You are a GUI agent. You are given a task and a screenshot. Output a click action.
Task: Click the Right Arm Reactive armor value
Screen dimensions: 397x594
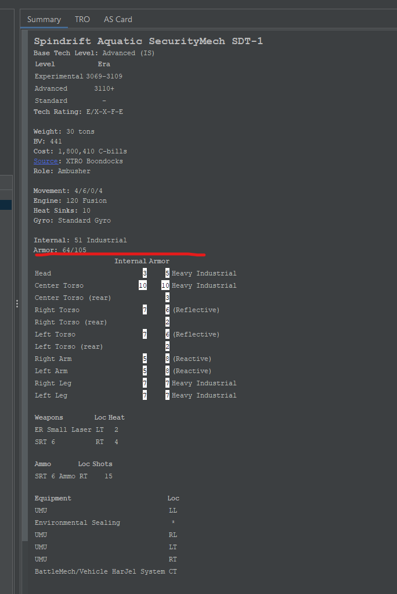167,359
